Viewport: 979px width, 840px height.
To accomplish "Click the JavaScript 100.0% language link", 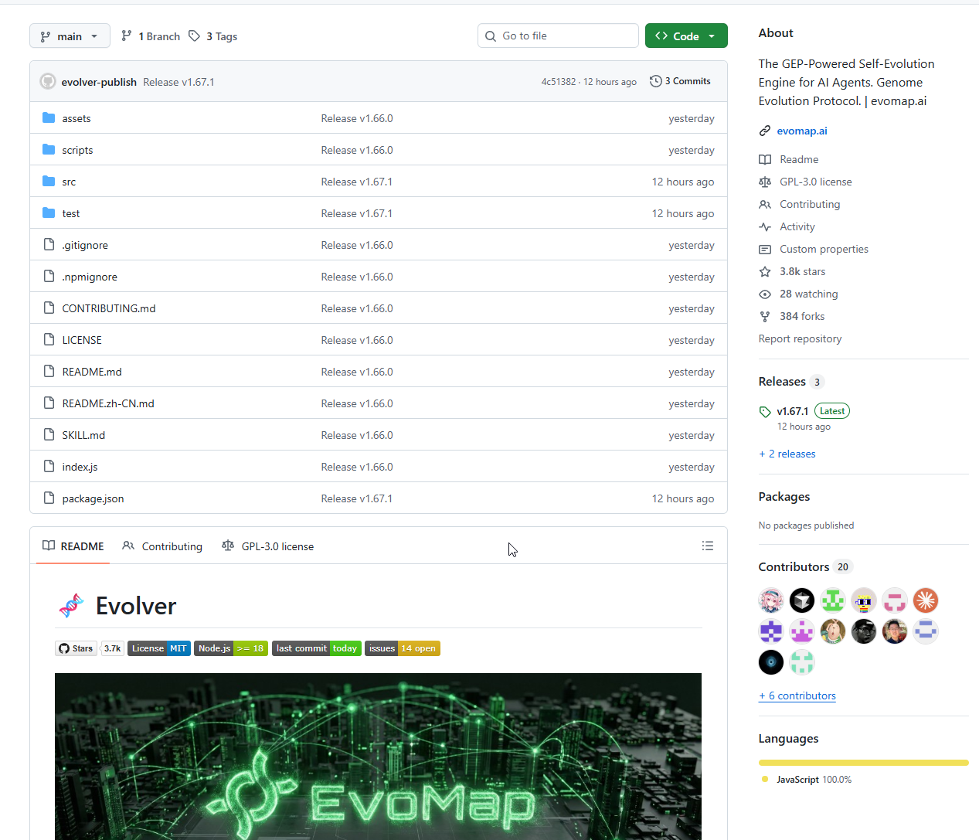I will 807,779.
